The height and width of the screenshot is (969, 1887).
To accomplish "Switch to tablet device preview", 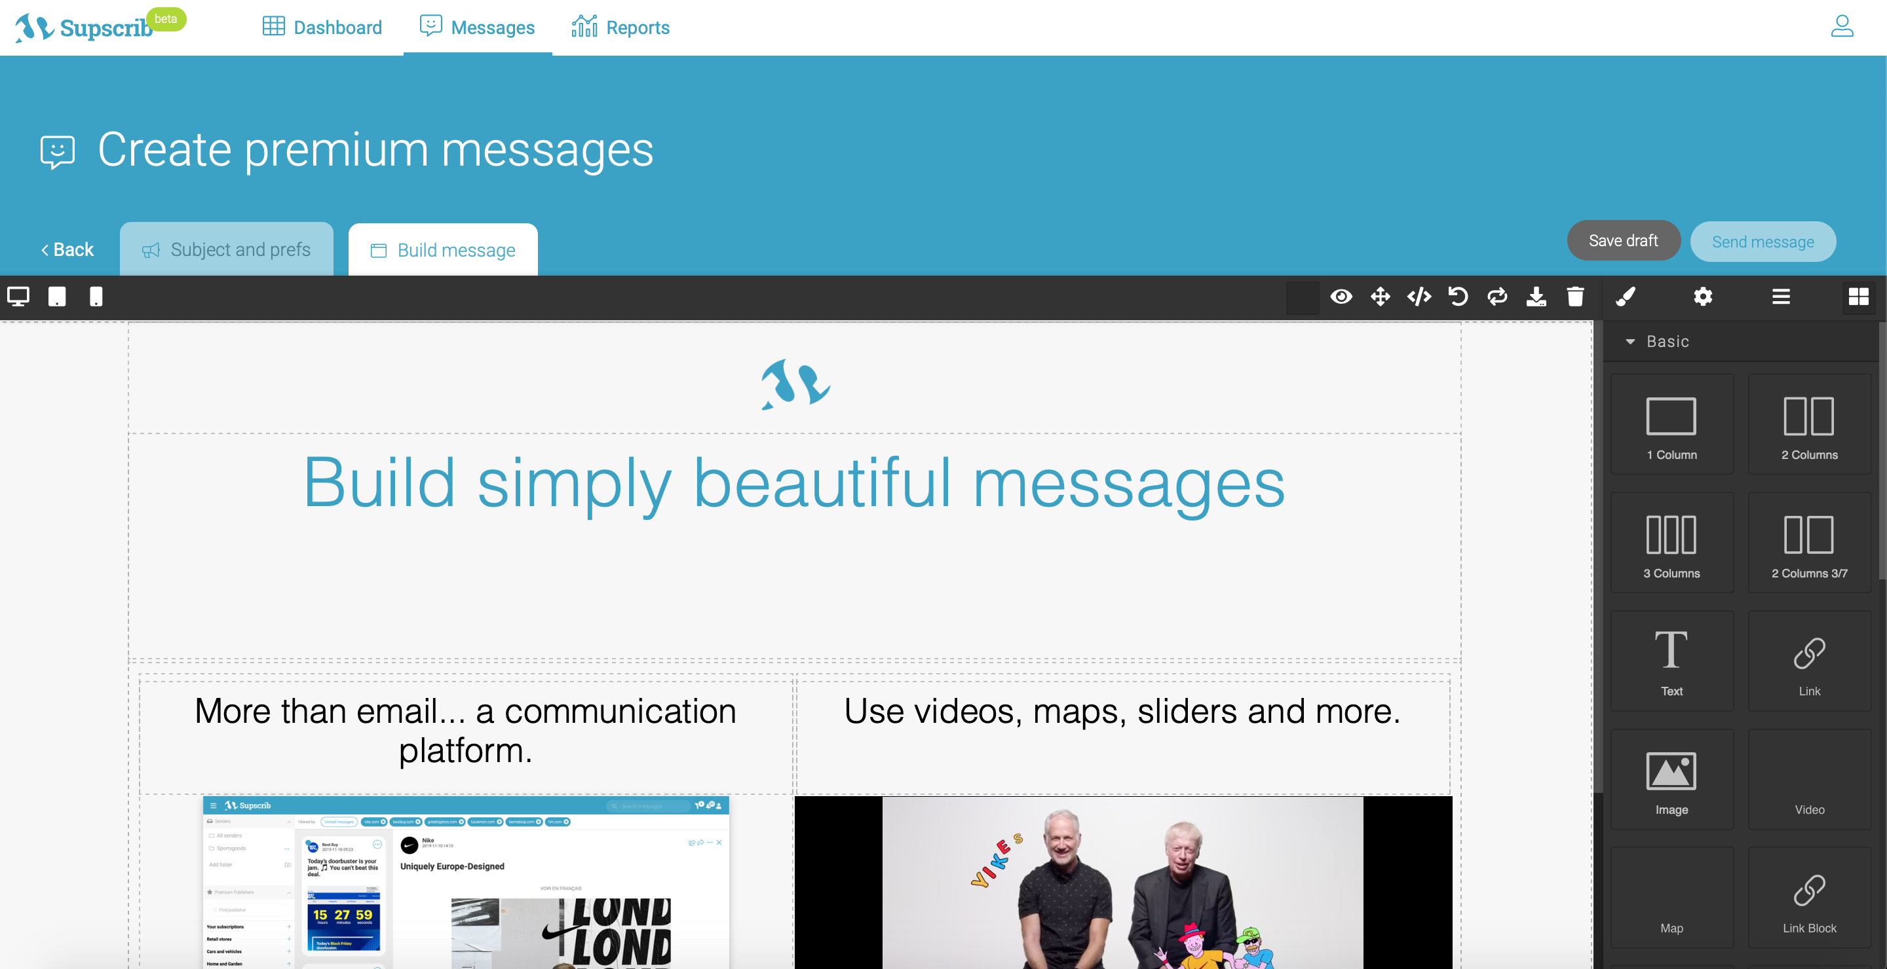I will [x=57, y=297].
